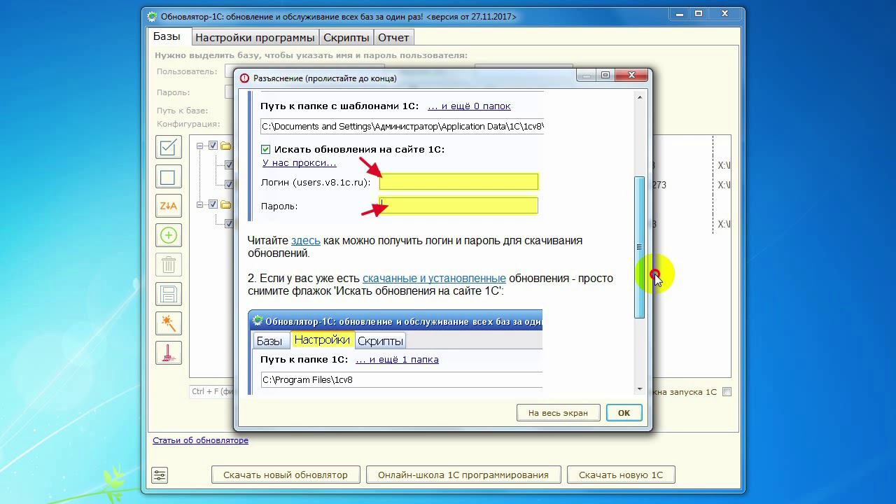Click the ОК button in dialog

tap(624, 413)
